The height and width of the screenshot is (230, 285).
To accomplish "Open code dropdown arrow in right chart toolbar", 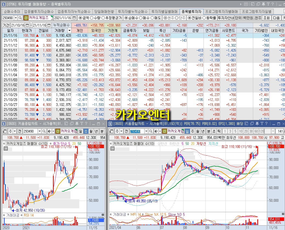I will coord(146,131).
